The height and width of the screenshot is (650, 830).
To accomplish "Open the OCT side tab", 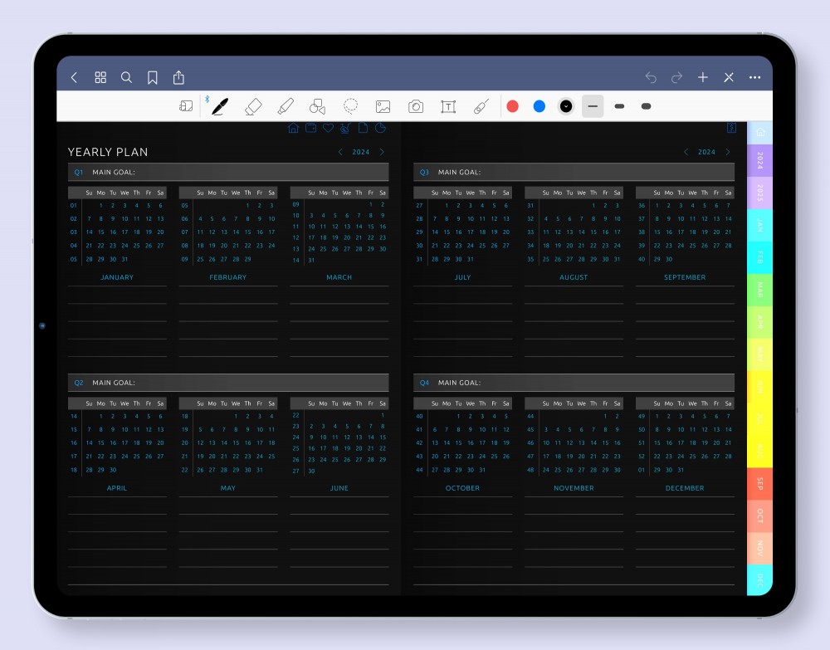I will click(x=760, y=516).
